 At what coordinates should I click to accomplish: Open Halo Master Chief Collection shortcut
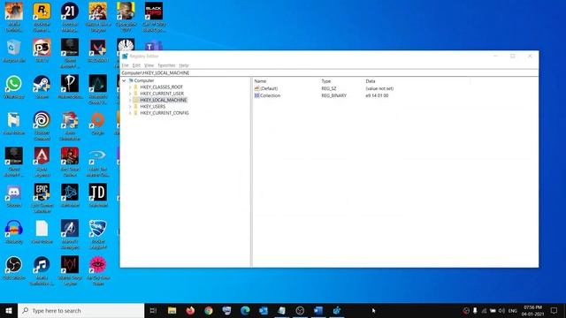click(98, 162)
